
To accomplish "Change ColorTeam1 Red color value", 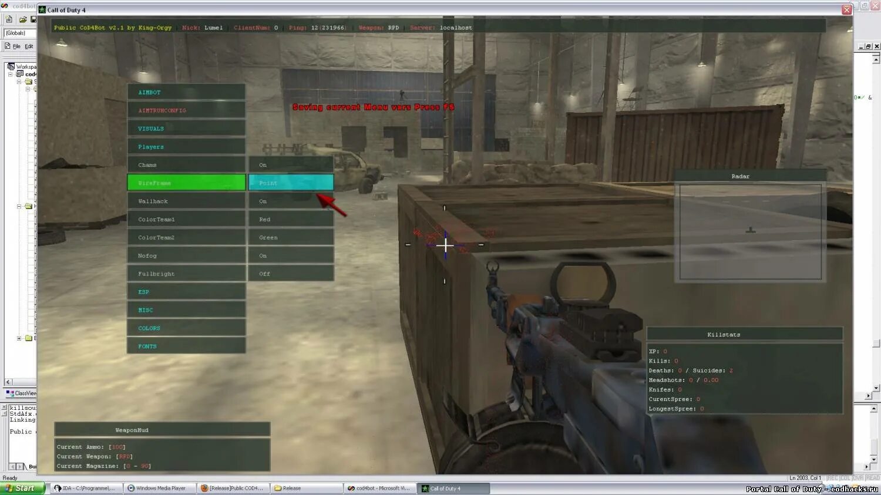I will point(291,220).
